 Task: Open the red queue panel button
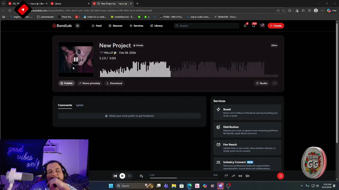[x=280, y=176]
